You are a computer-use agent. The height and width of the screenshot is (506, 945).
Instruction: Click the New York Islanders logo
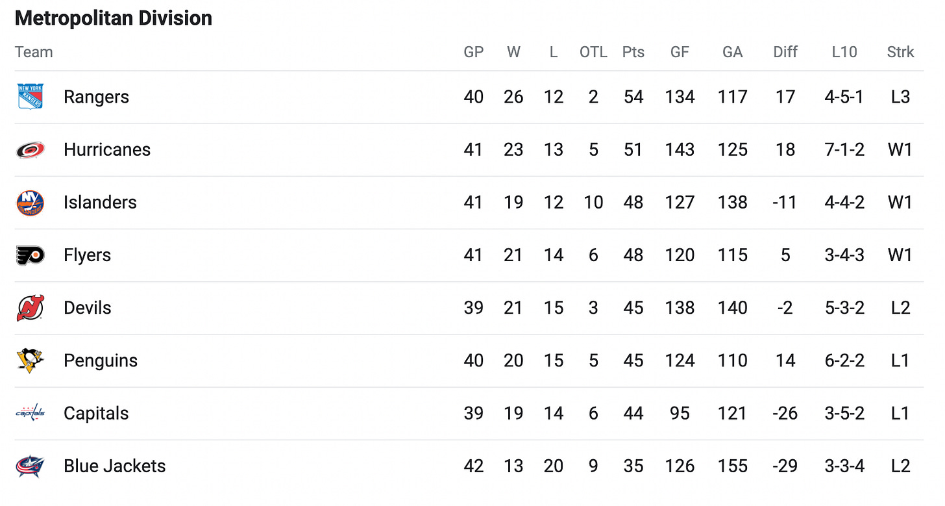pyautogui.click(x=30, y=203)
